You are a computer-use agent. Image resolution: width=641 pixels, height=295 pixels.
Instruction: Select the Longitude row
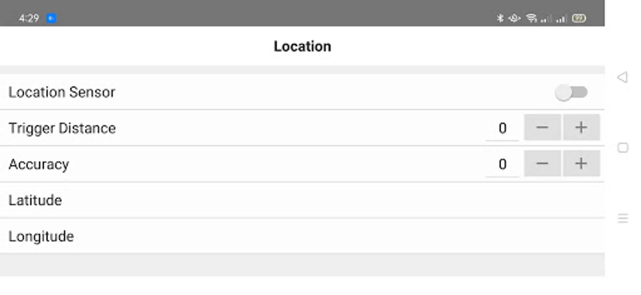(302, 236)
